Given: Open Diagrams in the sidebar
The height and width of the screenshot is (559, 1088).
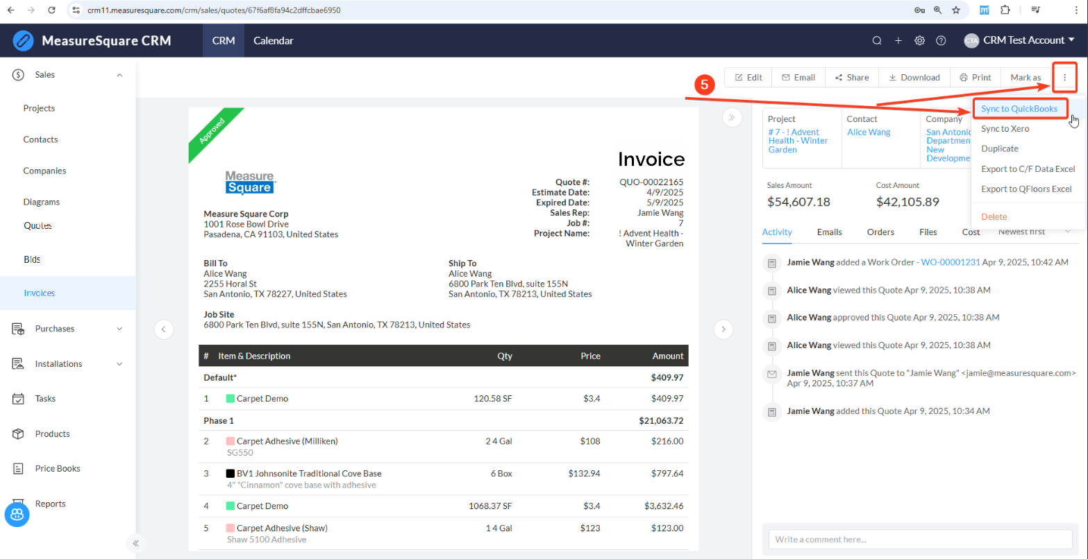Looking at the screenshot, I should click(x=41, y=202).
